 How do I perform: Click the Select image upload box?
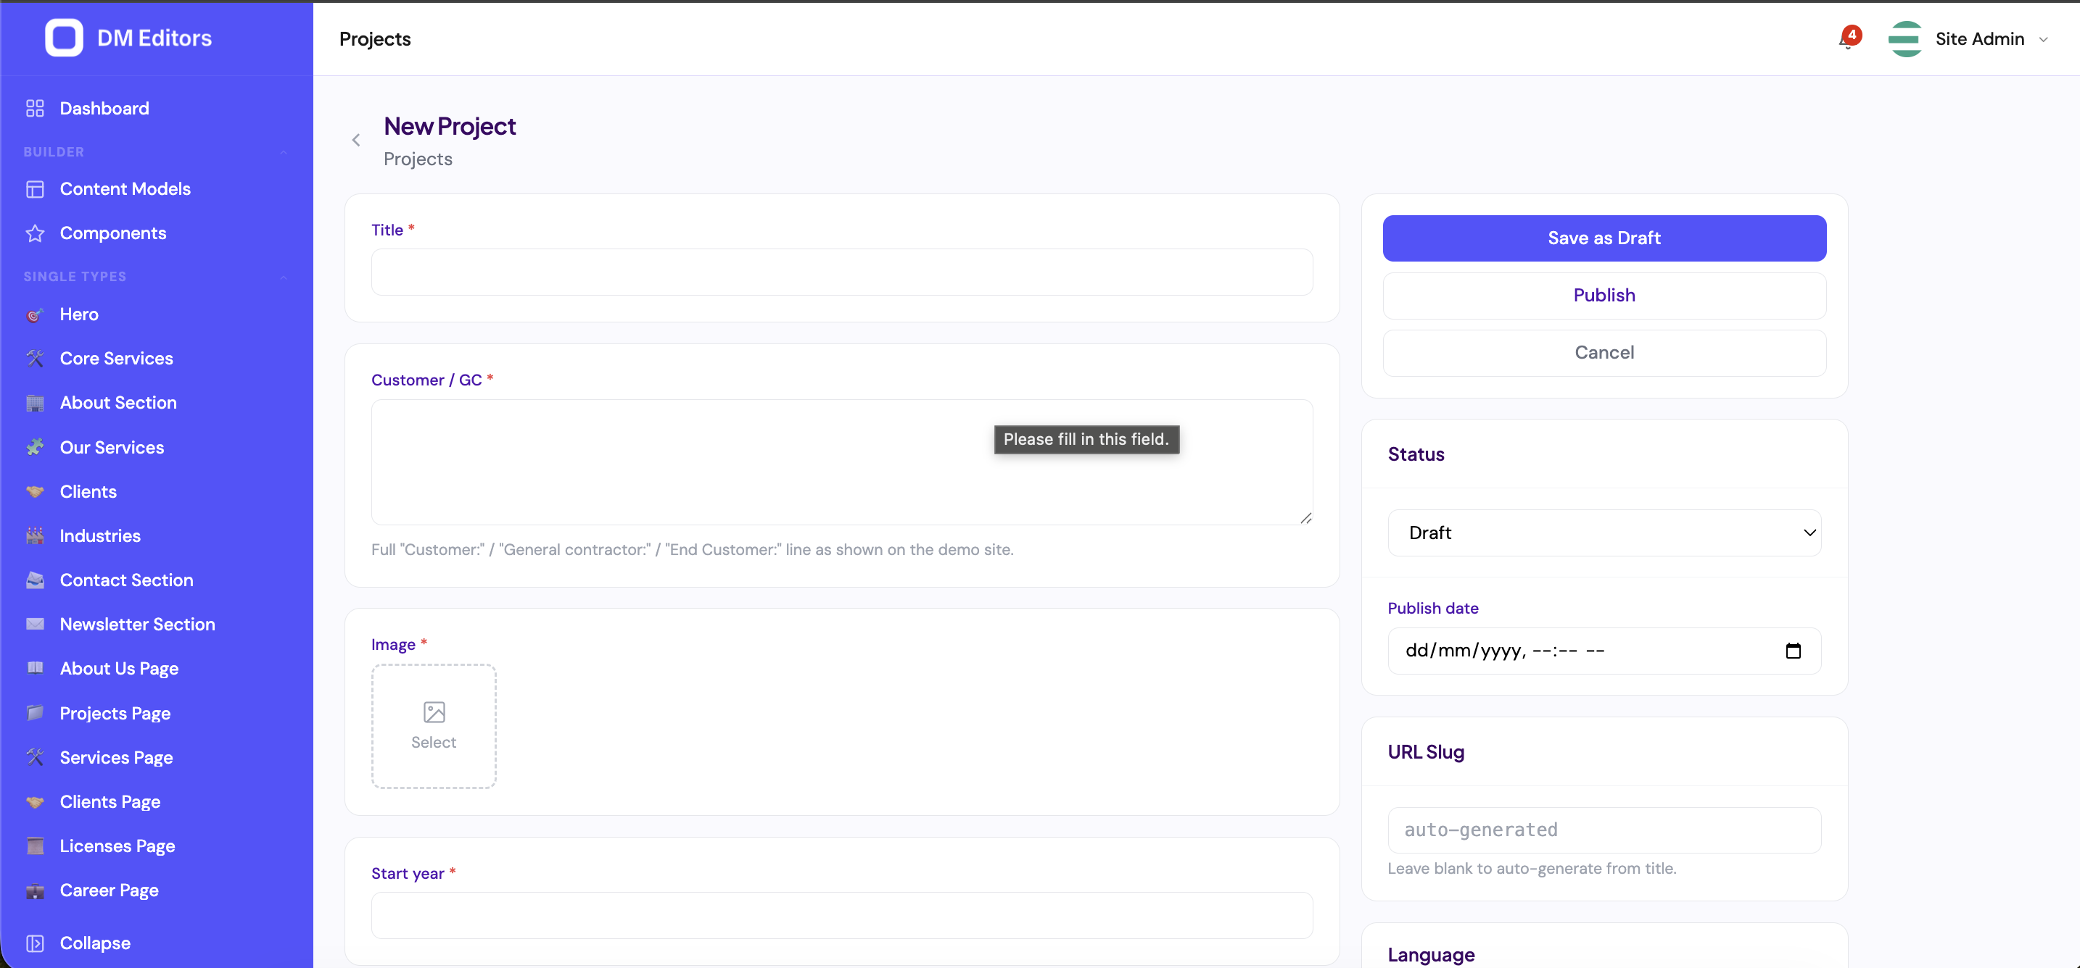pyautogui.click(x=434, y=726)
